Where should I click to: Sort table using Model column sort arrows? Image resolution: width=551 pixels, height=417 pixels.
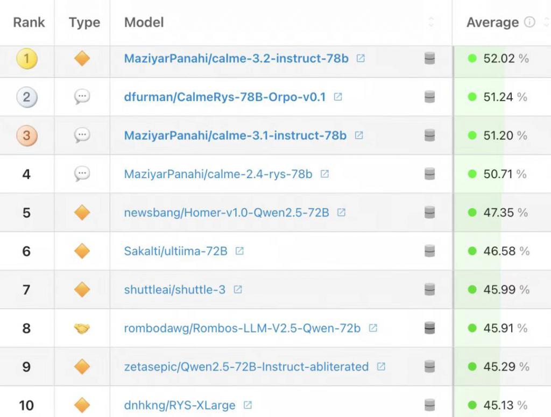[431, 22]
